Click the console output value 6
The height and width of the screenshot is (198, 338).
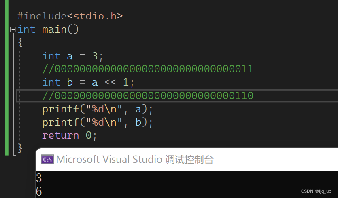coord(39,191)
